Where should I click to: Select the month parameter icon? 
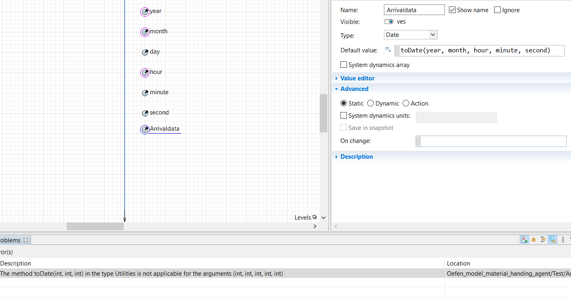(145, 32)
